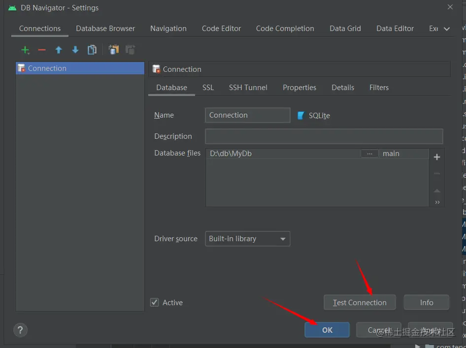Open the SSL sub-tab

coord(208,88)
